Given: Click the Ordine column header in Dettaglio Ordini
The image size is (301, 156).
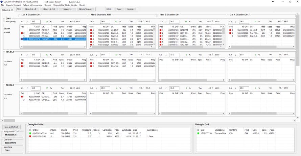Looking at the screenshot, I should pyautogui.click(x=36, y=130).
